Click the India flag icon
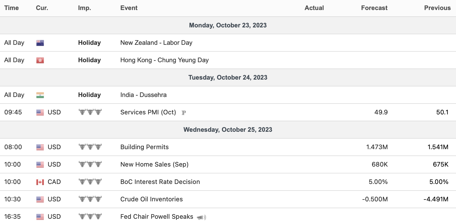This screenshot has height=224, width=456. click(40, 95)
